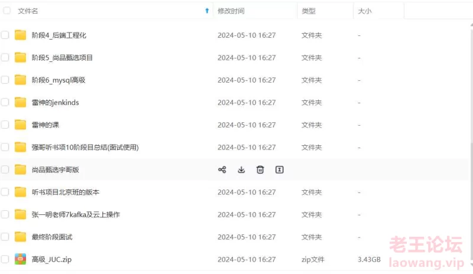
Task: Click rename icon for 尚品甄选宇哥版
Action: click(279, 169)
